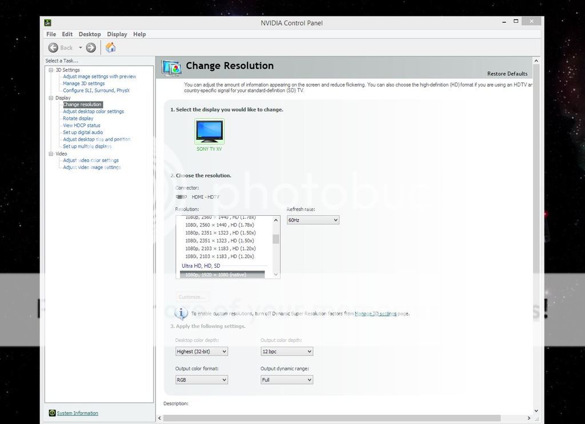Select 1080p, 2351 × 1323 resolution entry
The width and height of the screenshot is (585, 424).
(x=220, y=233)
